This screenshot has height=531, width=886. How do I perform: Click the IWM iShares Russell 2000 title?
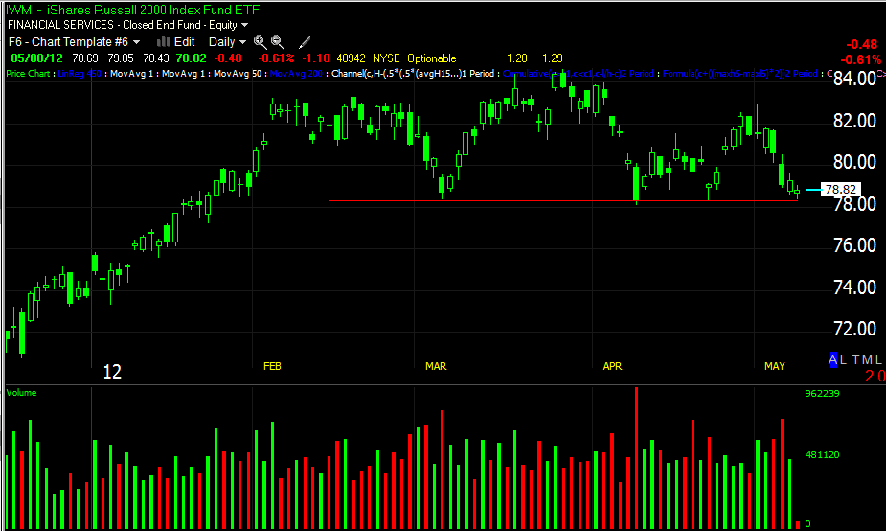pyautogui.click(x=132, y=10)
